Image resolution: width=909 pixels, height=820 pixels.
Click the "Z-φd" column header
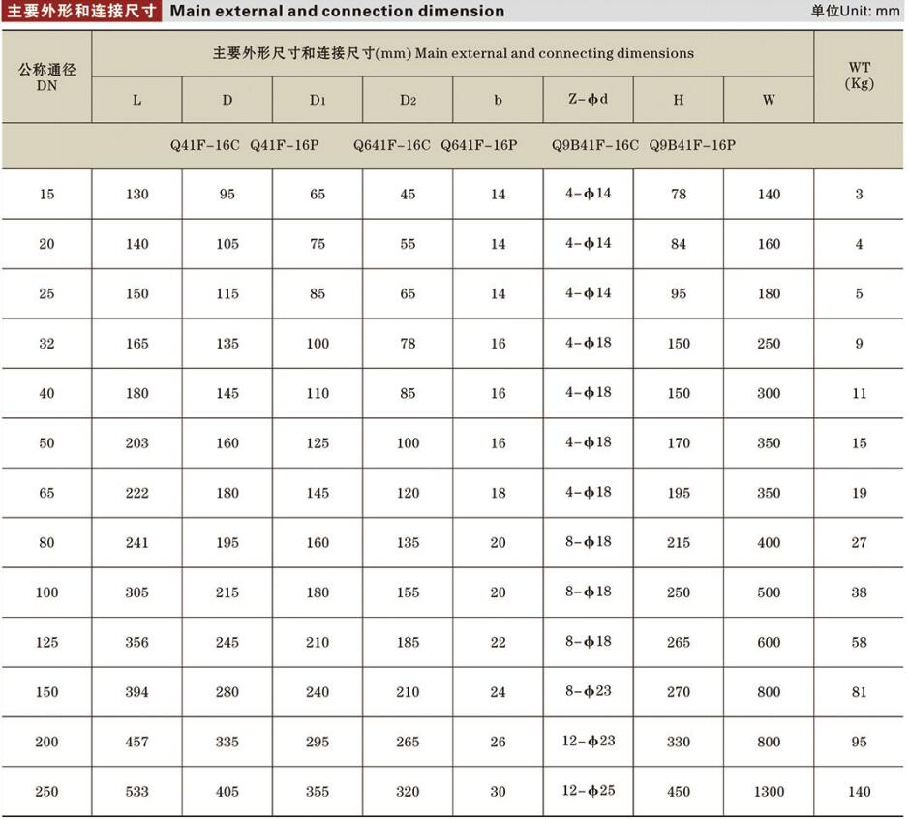click(588, 99)
